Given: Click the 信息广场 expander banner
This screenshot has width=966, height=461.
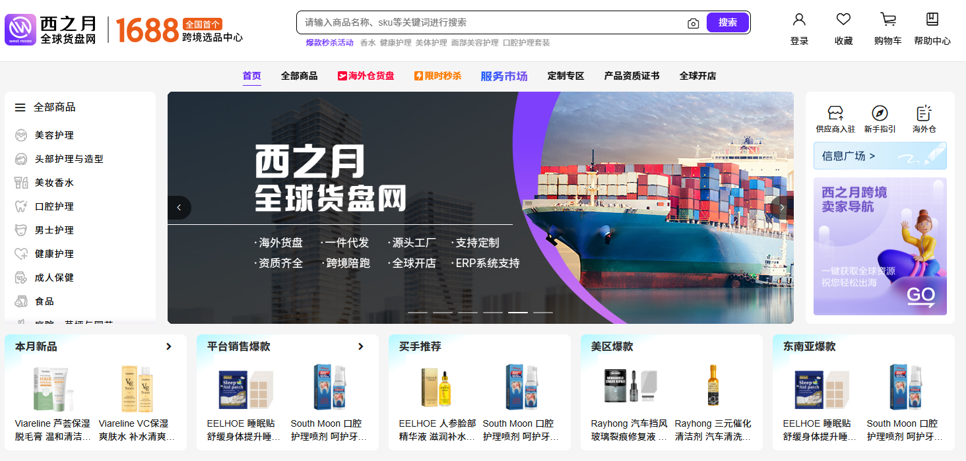Looking at the screenshot, I should point(880,156).
